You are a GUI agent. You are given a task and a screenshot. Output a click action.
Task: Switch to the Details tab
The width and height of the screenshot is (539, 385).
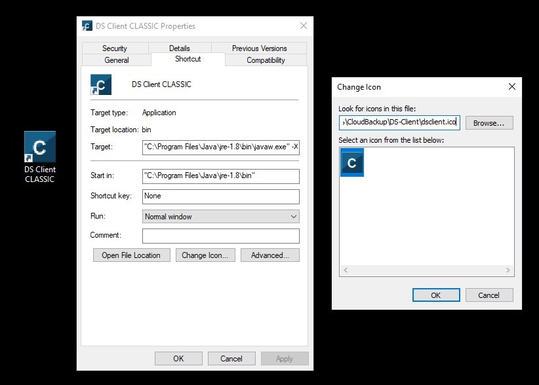pyautogui.click(x=179, y=48)
